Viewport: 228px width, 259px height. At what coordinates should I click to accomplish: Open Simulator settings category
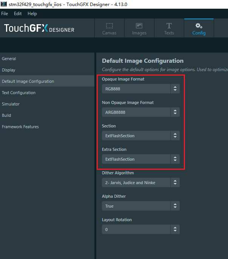(47, 104)
